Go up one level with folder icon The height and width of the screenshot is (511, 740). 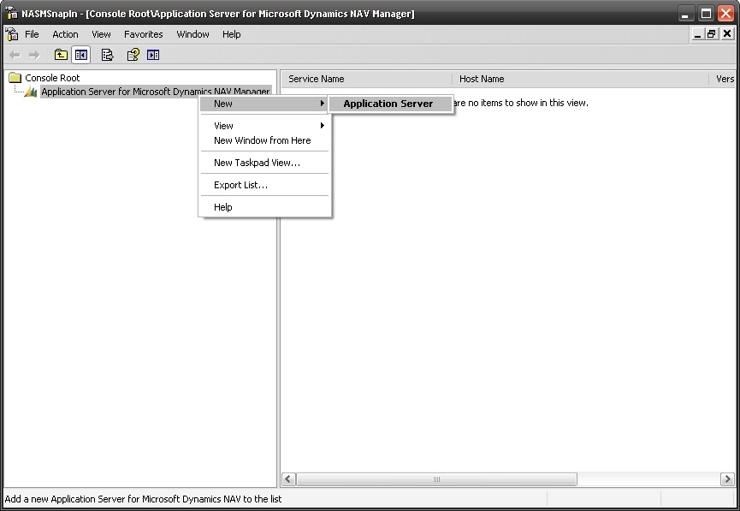(x=61, y=55)
